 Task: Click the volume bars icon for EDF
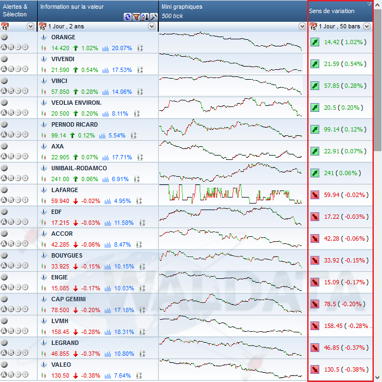[x=108, y=223]
